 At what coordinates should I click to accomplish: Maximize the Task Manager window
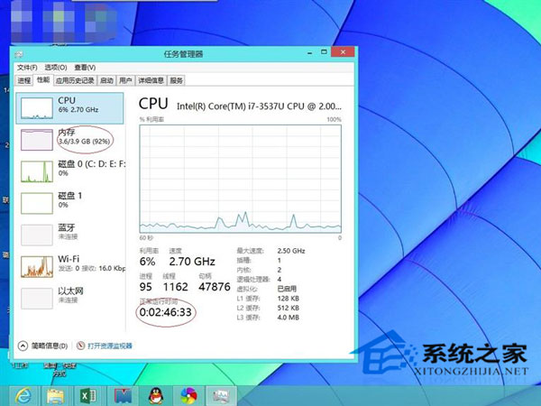pyautogui.click(x=324, y=52)
